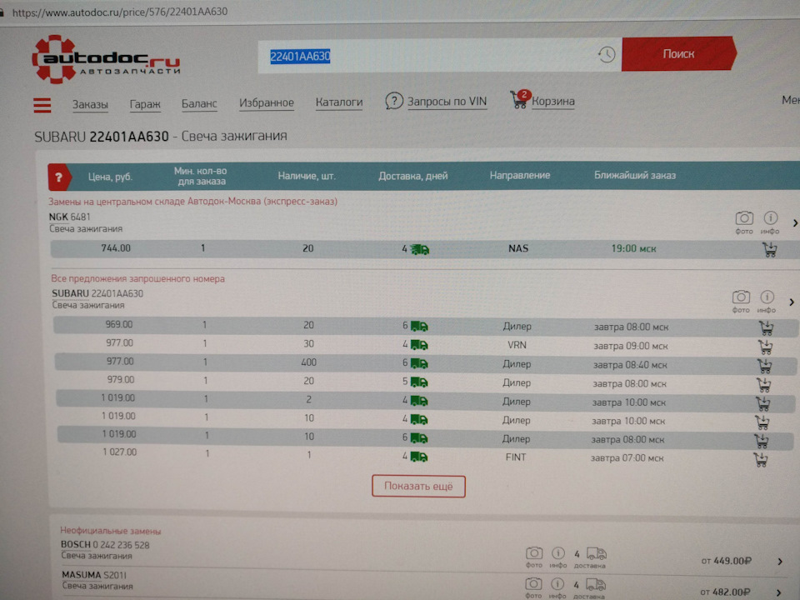Click Направление column header

pyautogui.click(x=520, y=176)
